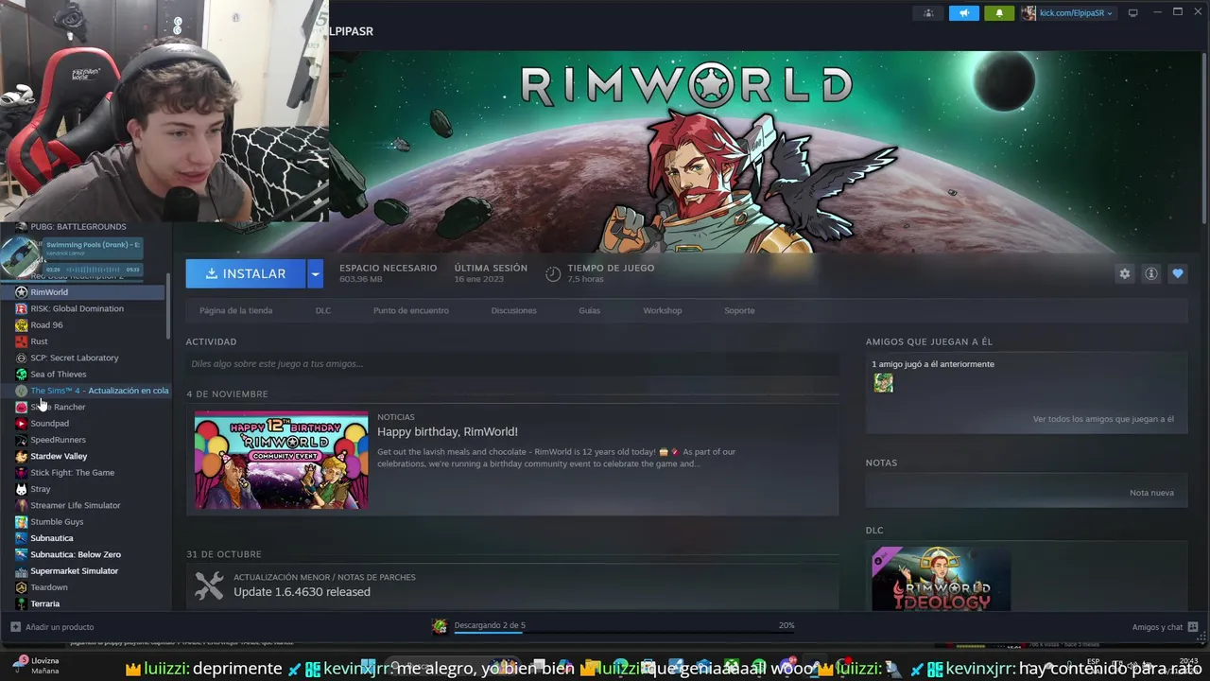Click the wrench icon beside Update 1.6.4630
1210x681 pixels.
tap(209, 586)
